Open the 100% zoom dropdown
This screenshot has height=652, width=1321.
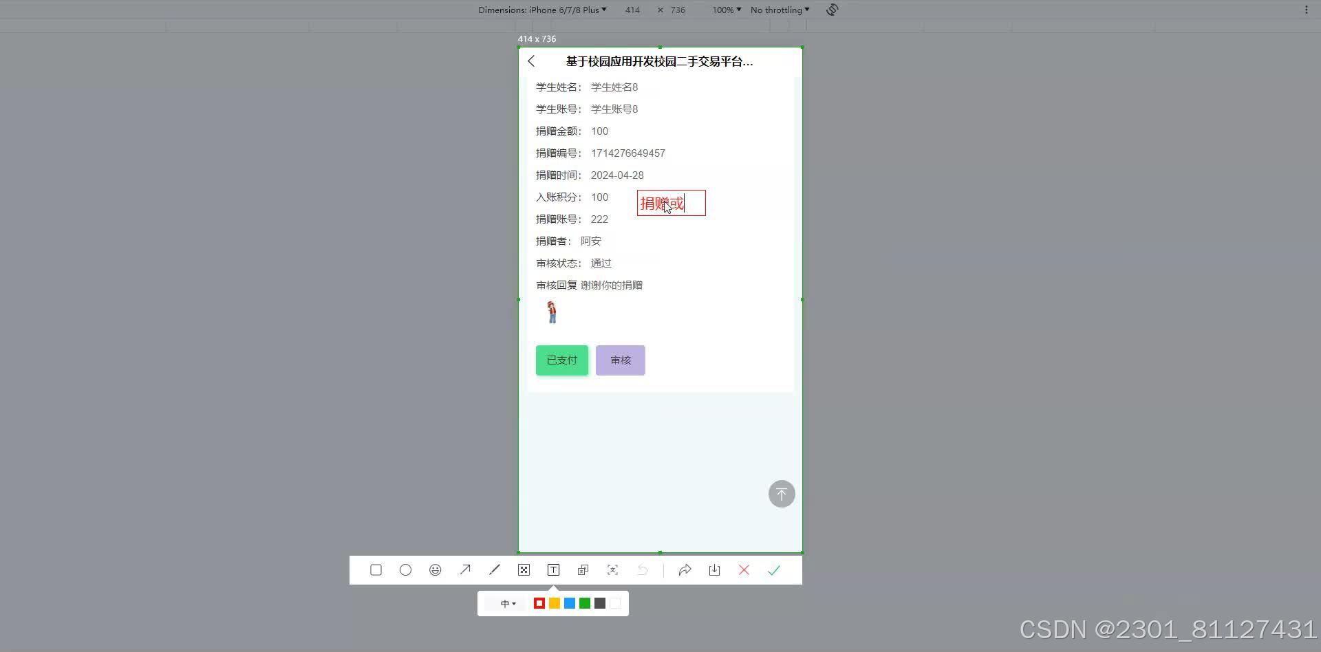(x=727, y=10)
